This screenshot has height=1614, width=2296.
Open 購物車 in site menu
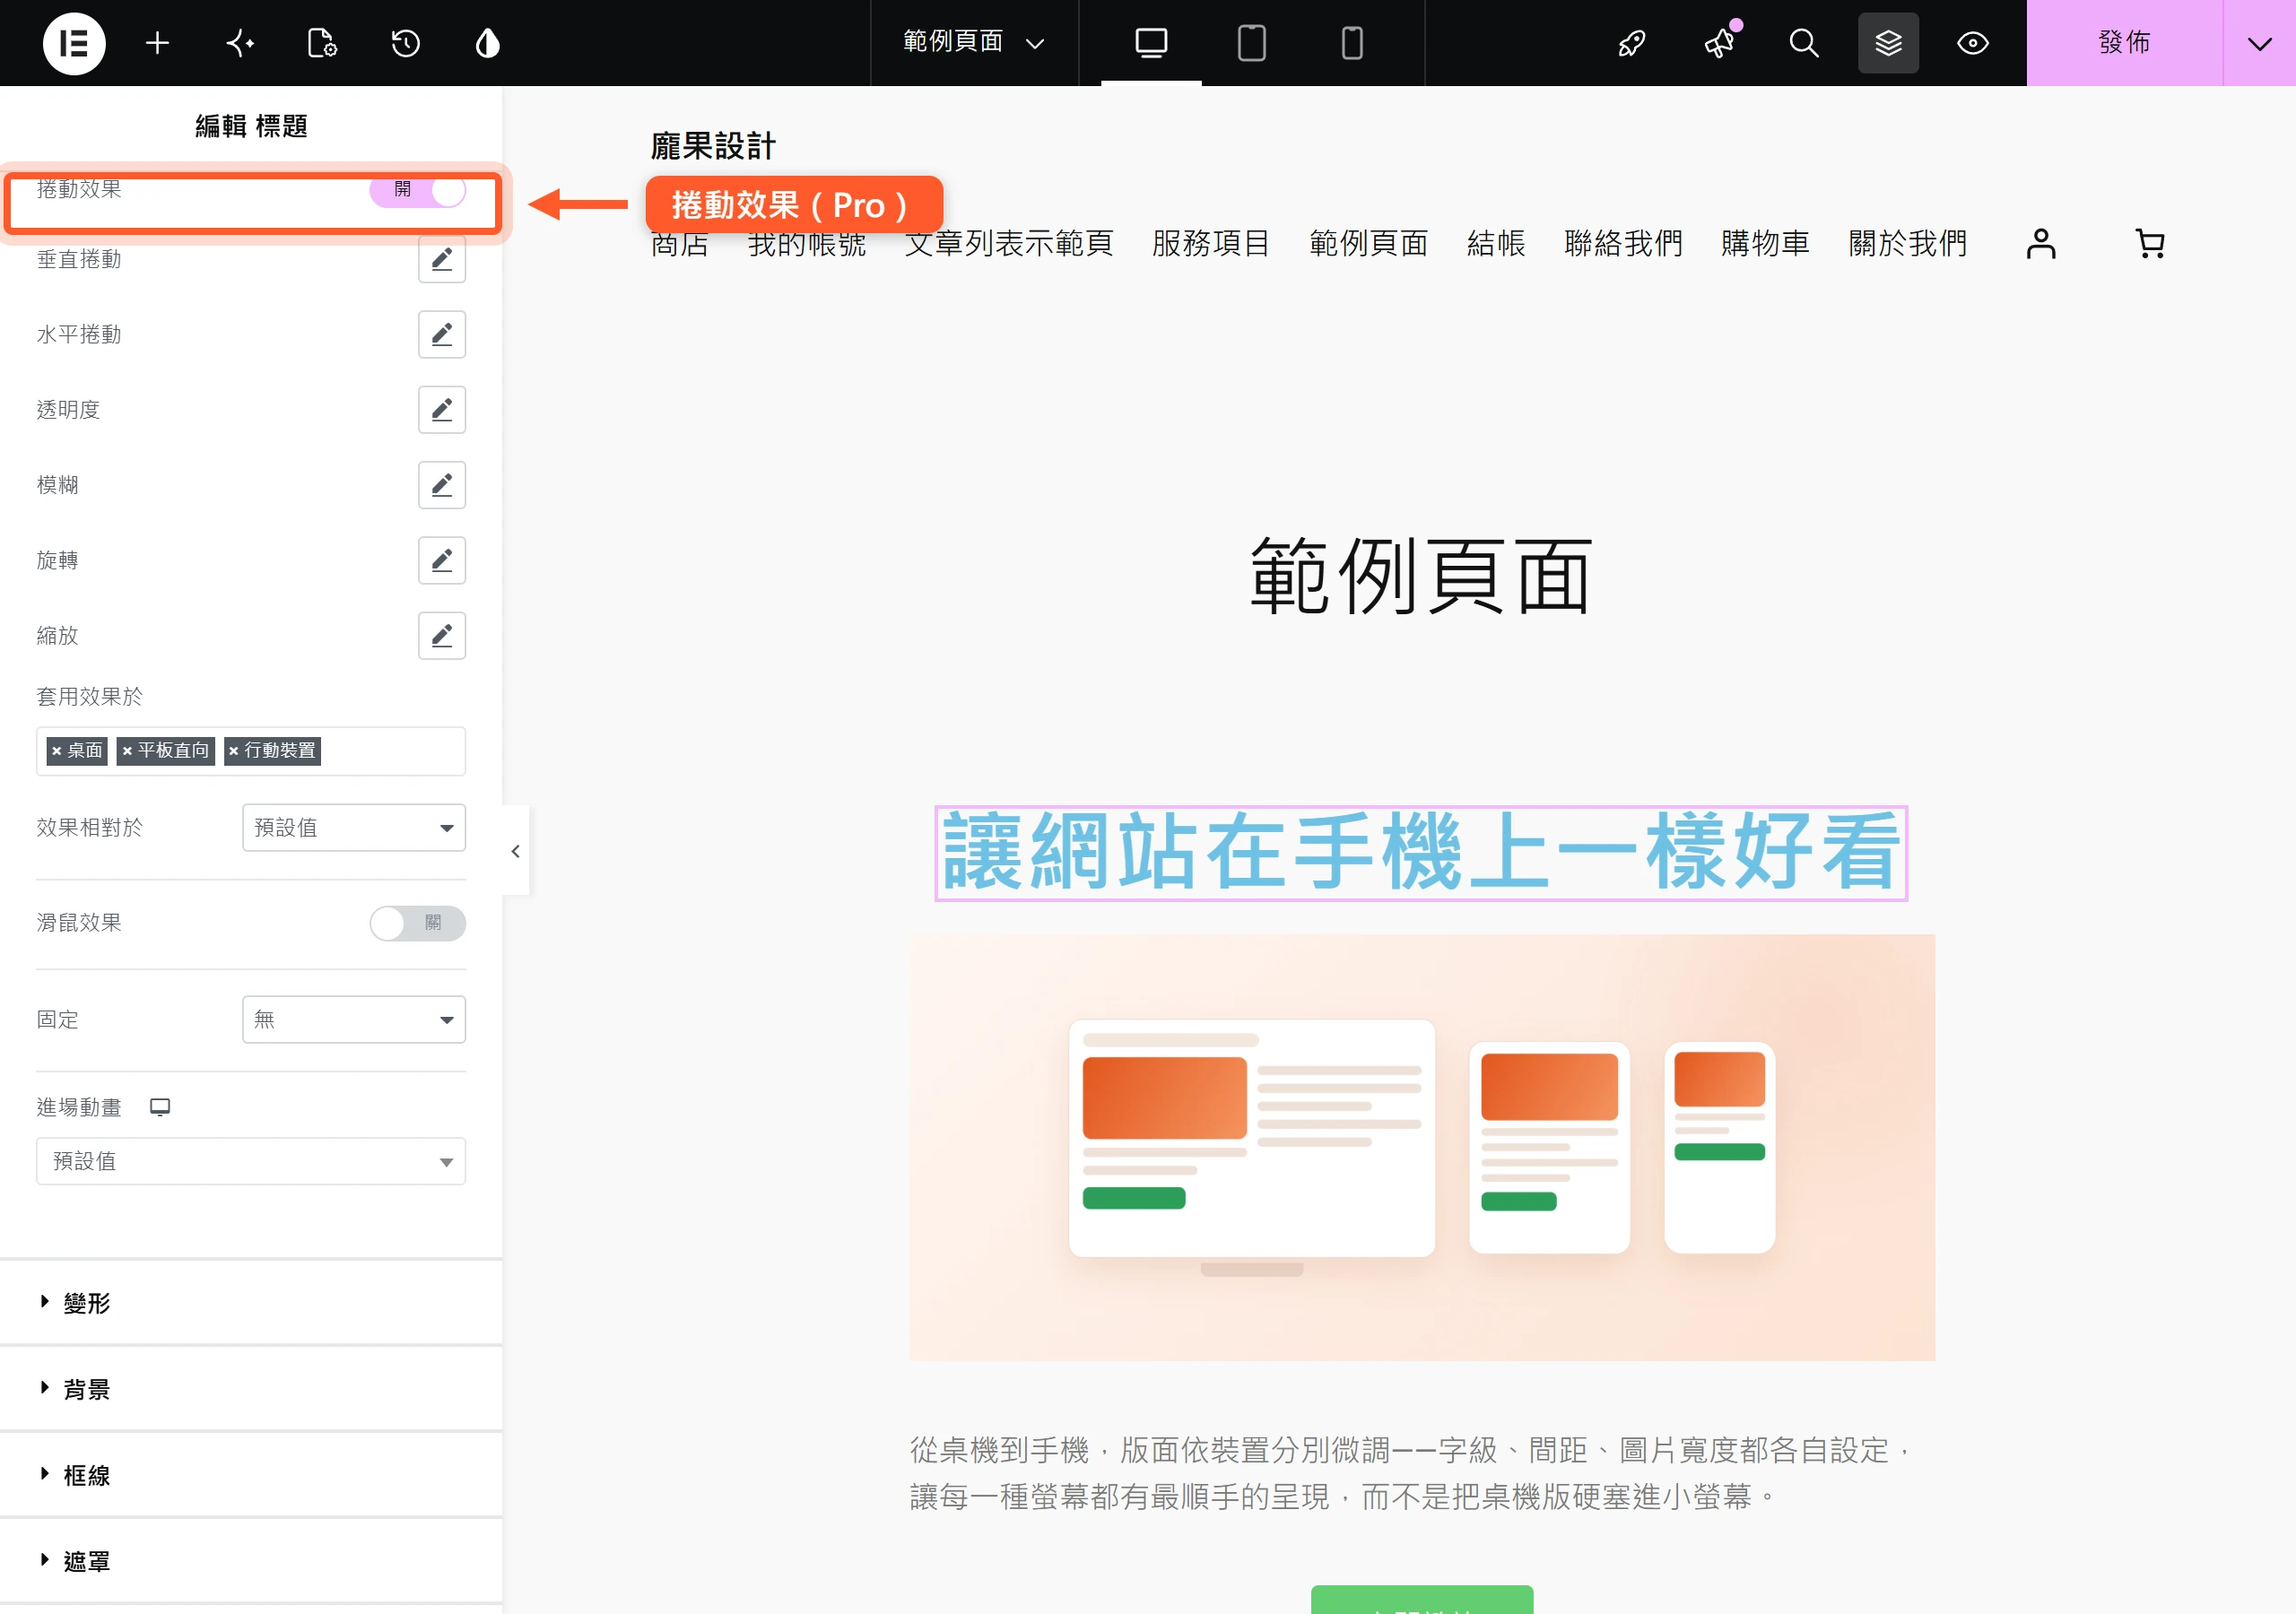(1765, 243)
